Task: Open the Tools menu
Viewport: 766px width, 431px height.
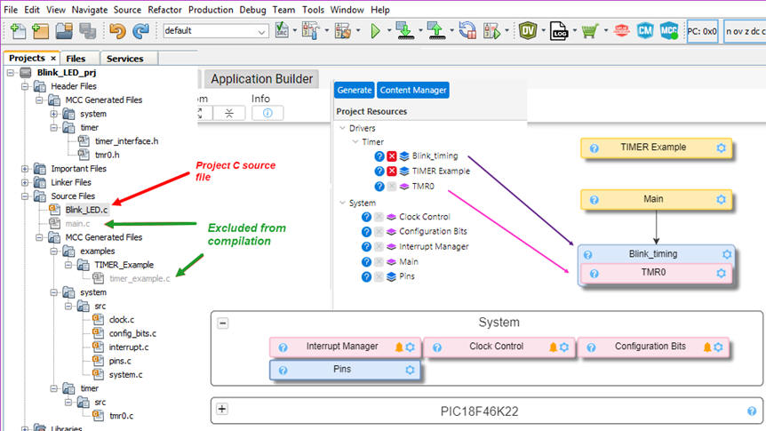Action: click(313, 10)
